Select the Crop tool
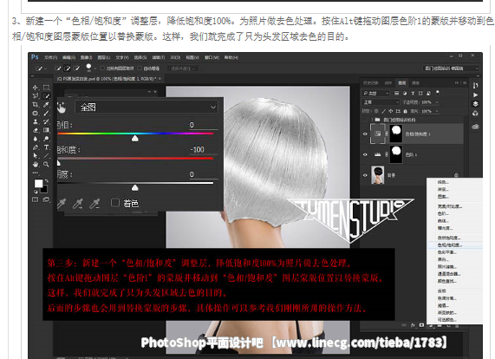Viewport: 495px width, 359px height. pos(36,105)
